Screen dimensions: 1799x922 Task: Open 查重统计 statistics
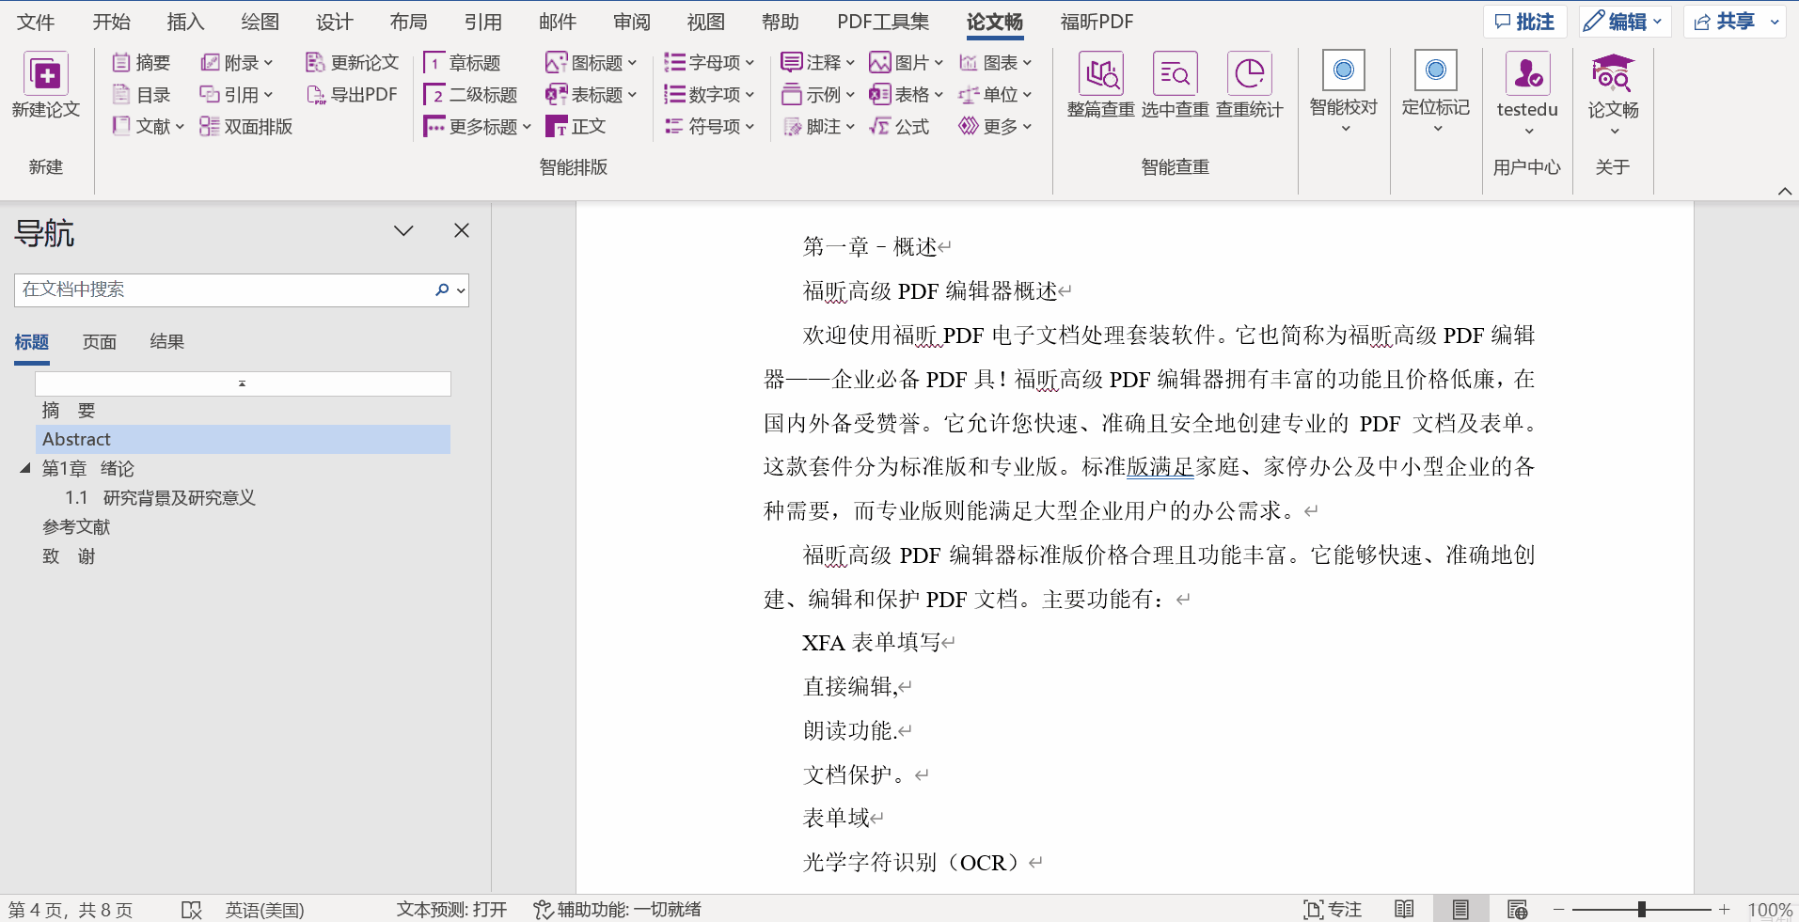pos(1249,85)
